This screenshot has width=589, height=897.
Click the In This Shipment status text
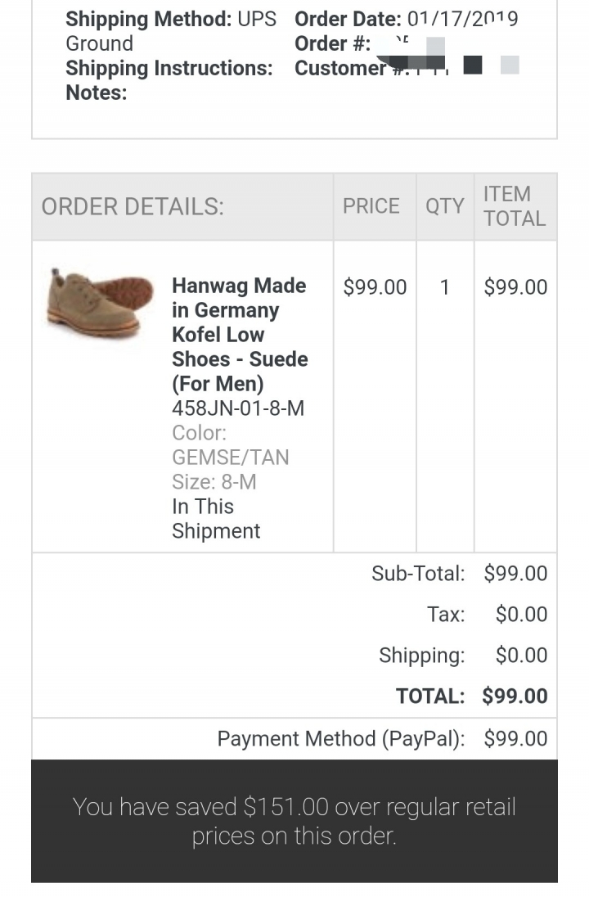point(216,518)
